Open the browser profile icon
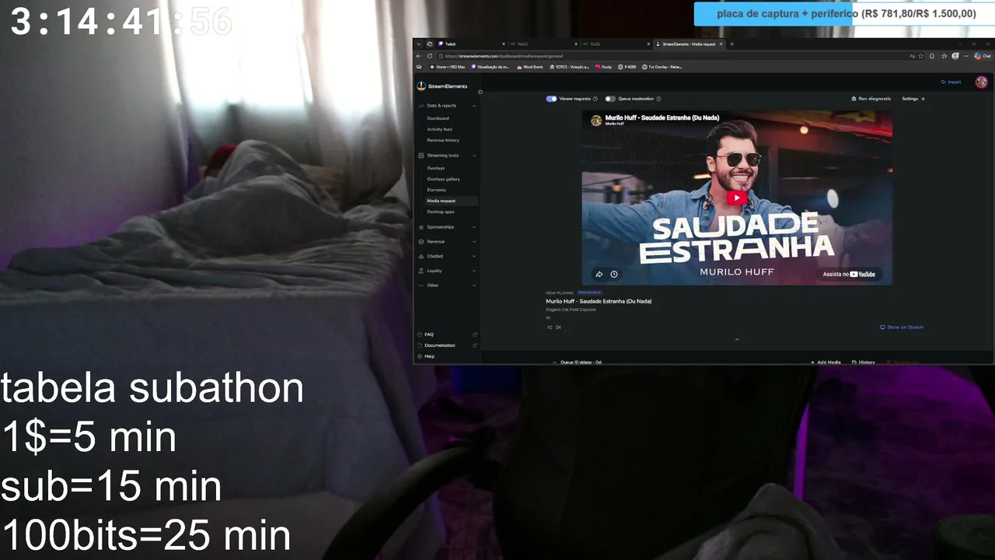The width and height of the screenshot is (995, 560). pos(955,56)
